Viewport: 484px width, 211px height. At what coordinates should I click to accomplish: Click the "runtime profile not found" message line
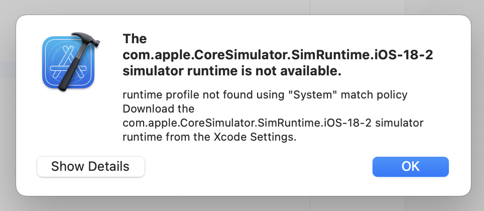click(x=265, y=95)
